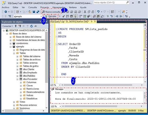This screenshot has height=115, width=148.
Task: Click Change Connection icon in SQL toolbar
Action: (10, 16)
